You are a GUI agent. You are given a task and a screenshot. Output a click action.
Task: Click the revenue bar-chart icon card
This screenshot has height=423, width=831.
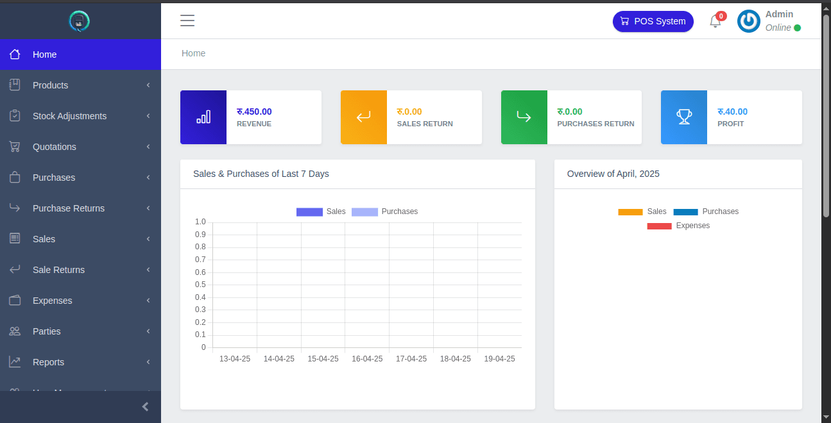click(203, 117)
